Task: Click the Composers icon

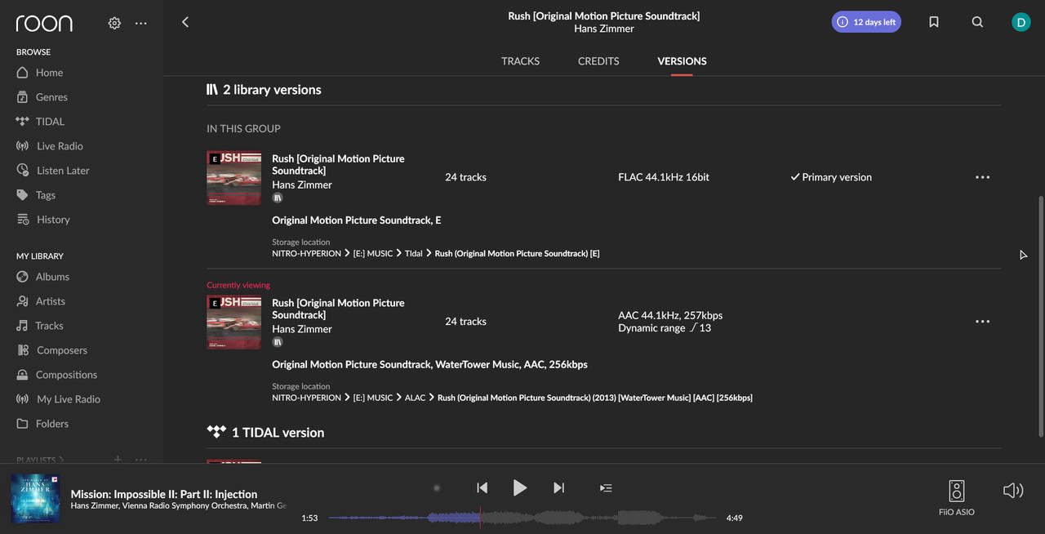Action: [22, 350]
